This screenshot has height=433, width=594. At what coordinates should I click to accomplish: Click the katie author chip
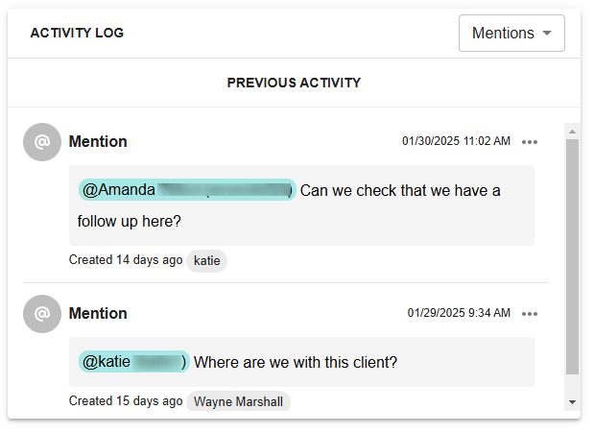pos(207,261)
